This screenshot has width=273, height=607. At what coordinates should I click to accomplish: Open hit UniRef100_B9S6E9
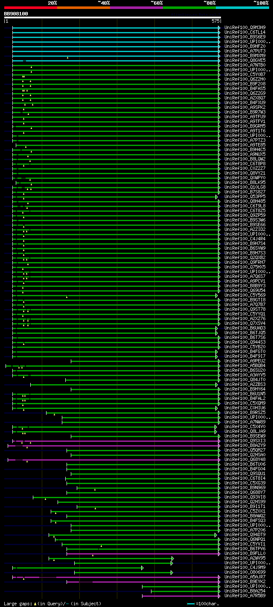click(x=245, y=37)
